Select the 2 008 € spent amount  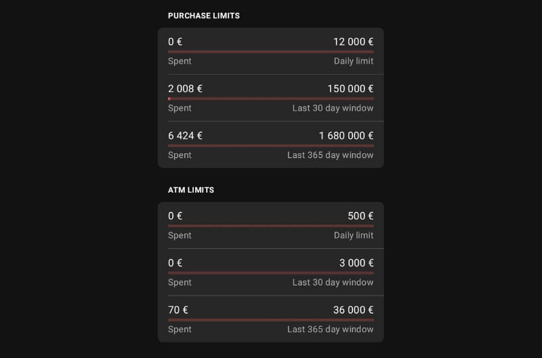coord(185,89)
